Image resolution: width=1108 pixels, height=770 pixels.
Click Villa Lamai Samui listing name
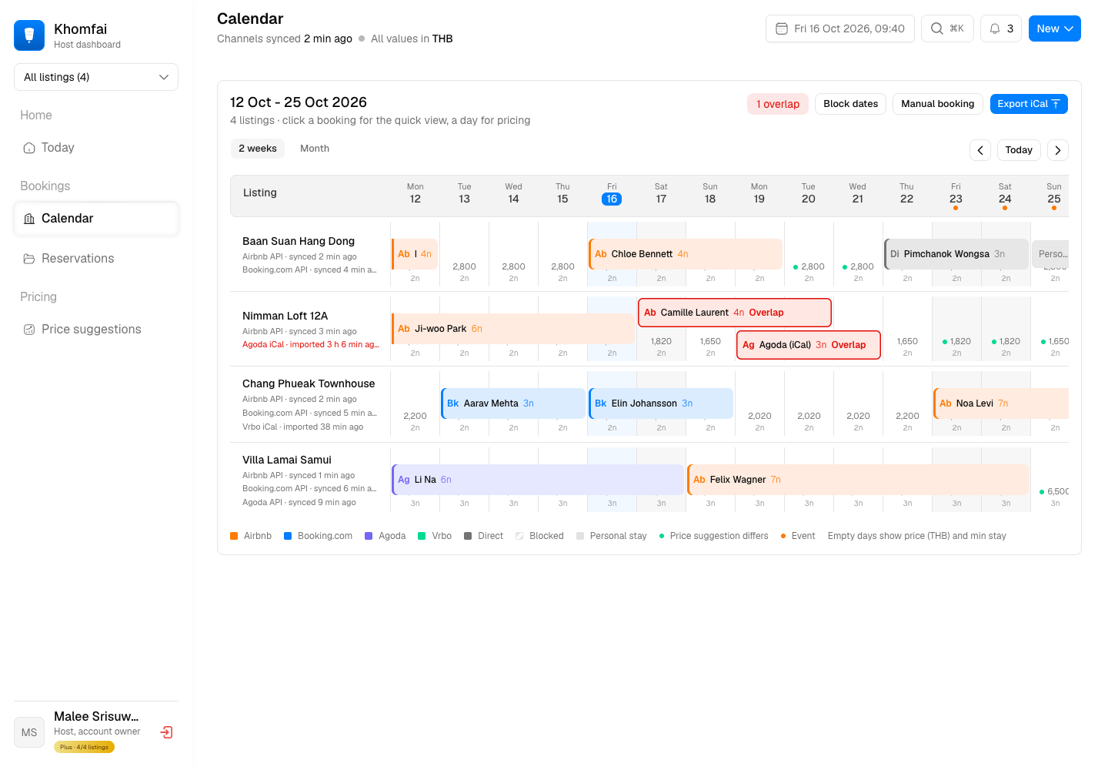coord(287,460)
